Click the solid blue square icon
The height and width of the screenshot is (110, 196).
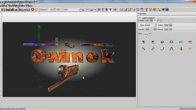(167, 9)
